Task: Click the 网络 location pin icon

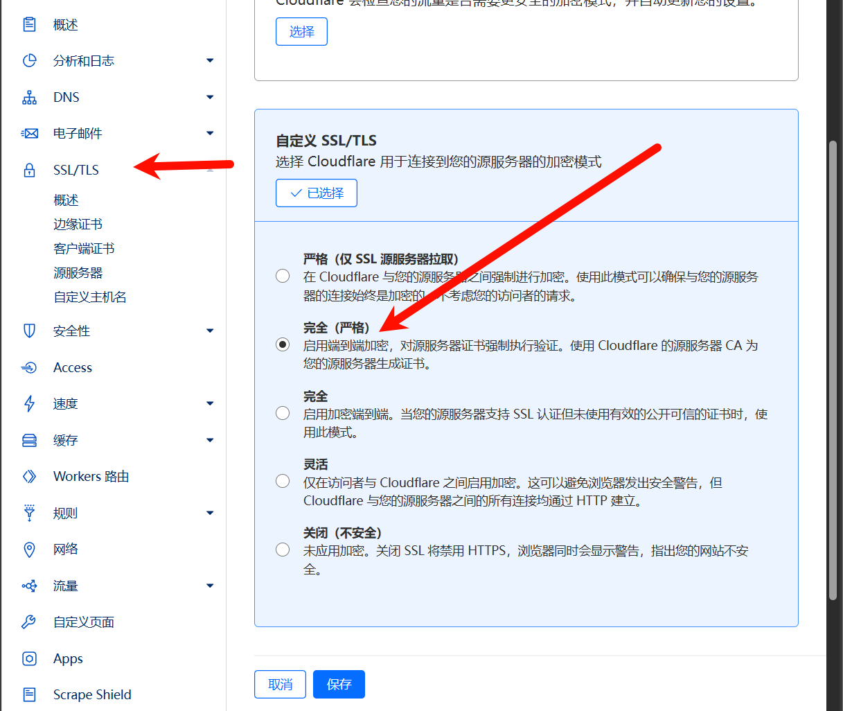Action: [x=29, y=550]
